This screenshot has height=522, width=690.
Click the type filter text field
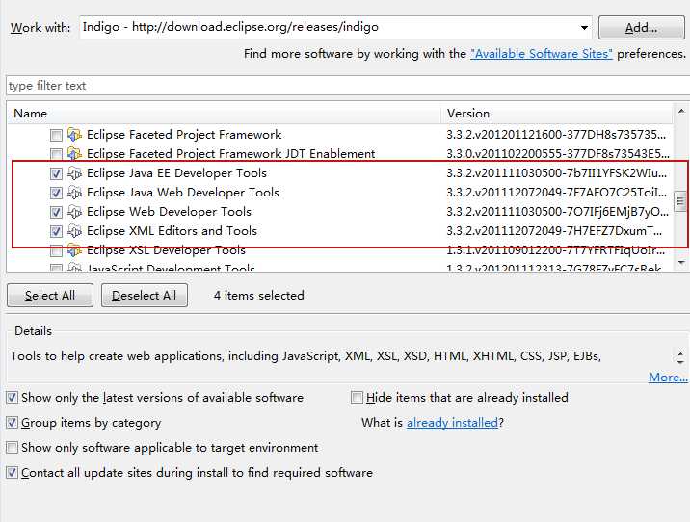coord(348,86)
